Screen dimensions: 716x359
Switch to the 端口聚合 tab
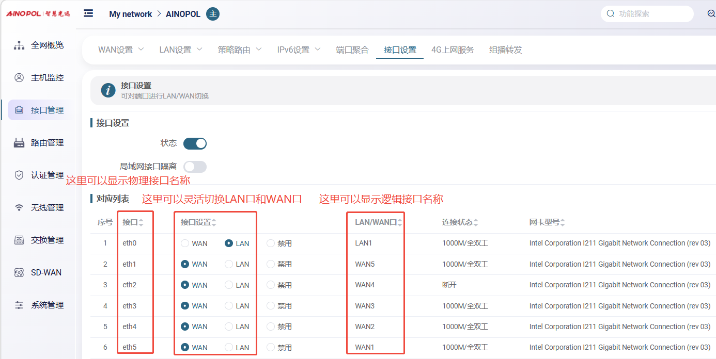click(x=352, y=50)
